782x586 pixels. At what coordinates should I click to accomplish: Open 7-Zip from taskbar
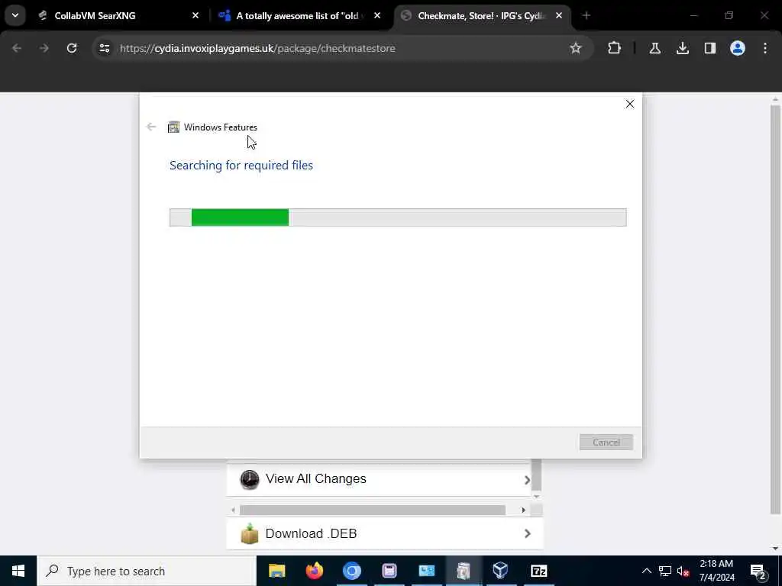click(x=538, y=571)
